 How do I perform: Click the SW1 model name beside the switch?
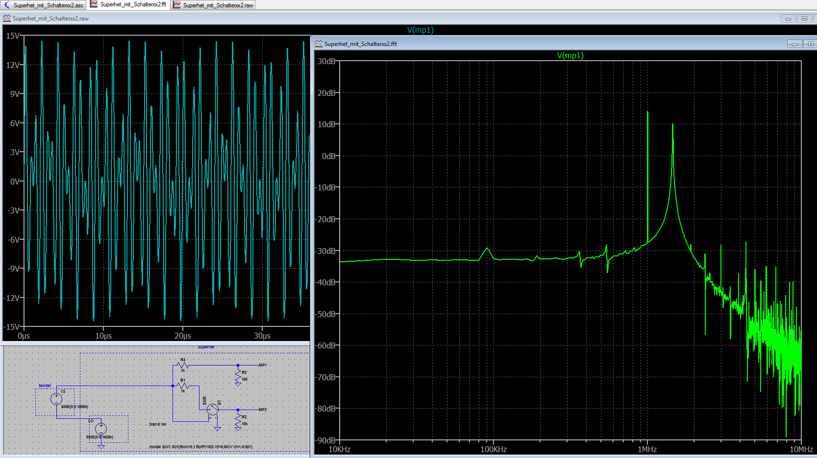(x=204, y=401)
